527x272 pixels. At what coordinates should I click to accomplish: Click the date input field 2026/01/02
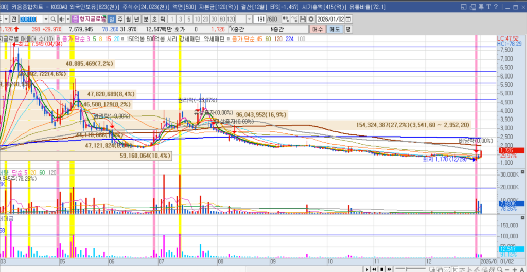(x=329, y=19)
